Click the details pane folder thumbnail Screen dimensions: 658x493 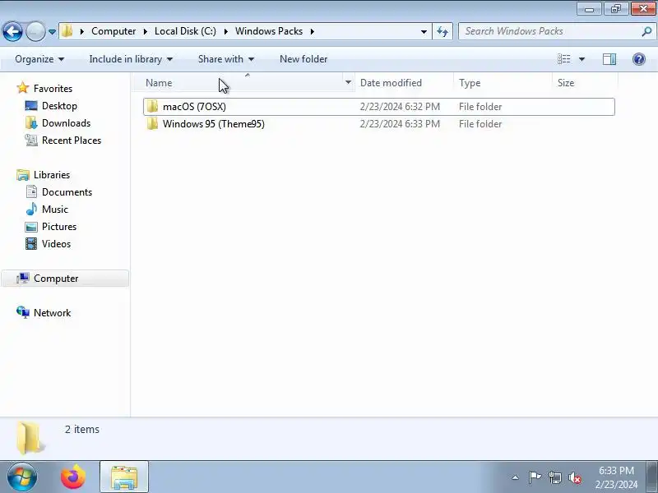pos(30,438)
